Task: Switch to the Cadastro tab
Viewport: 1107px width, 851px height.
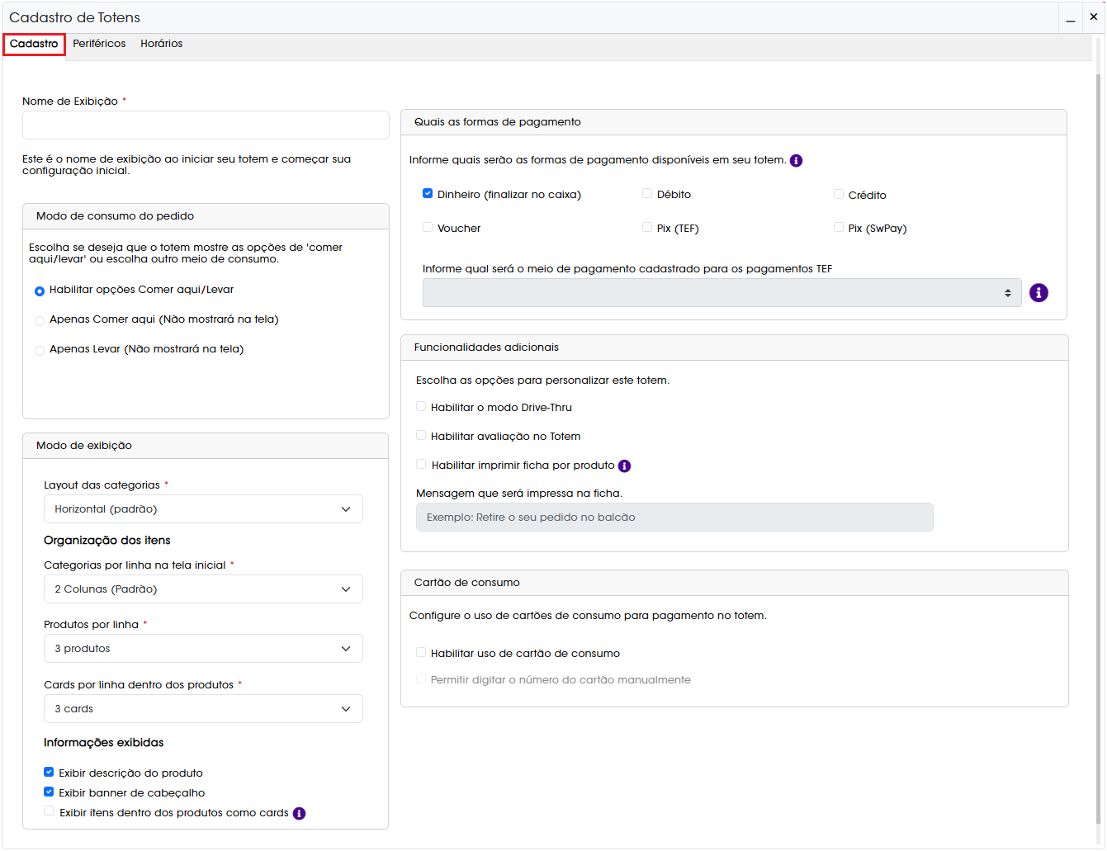Action: tap(34, 44)
